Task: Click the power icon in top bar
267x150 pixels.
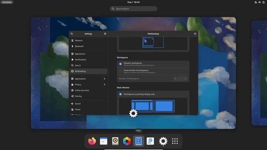Action: point(264,2)
